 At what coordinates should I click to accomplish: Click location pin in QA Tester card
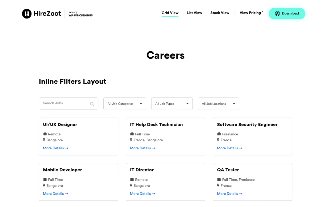(218, 185)
